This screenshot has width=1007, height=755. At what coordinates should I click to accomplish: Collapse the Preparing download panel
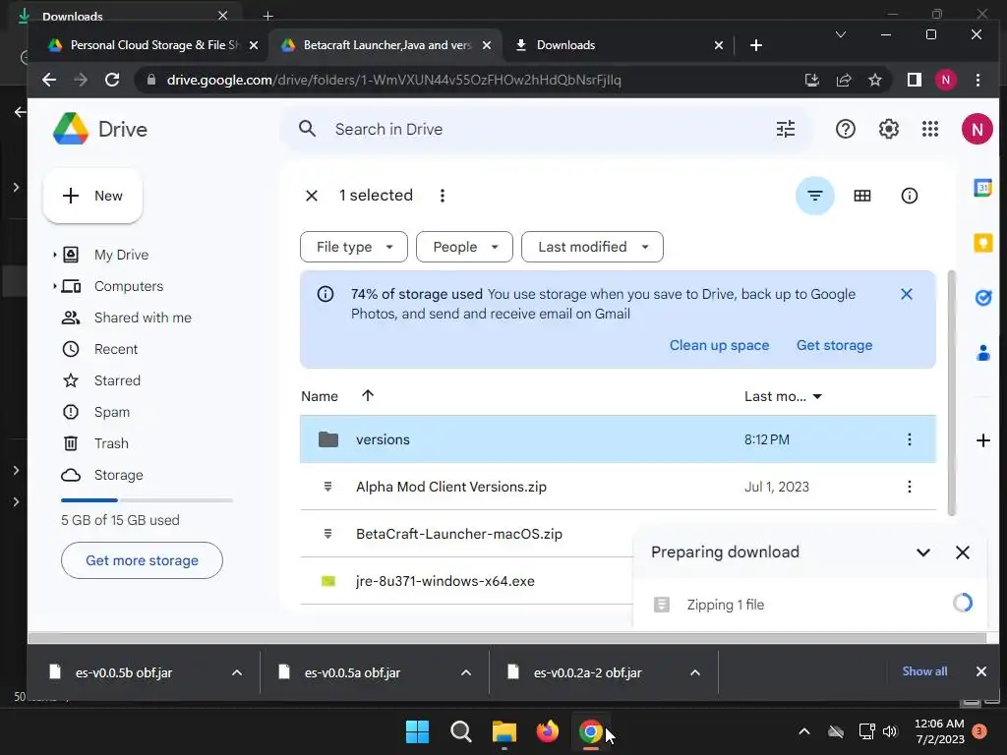pos(922,552)
